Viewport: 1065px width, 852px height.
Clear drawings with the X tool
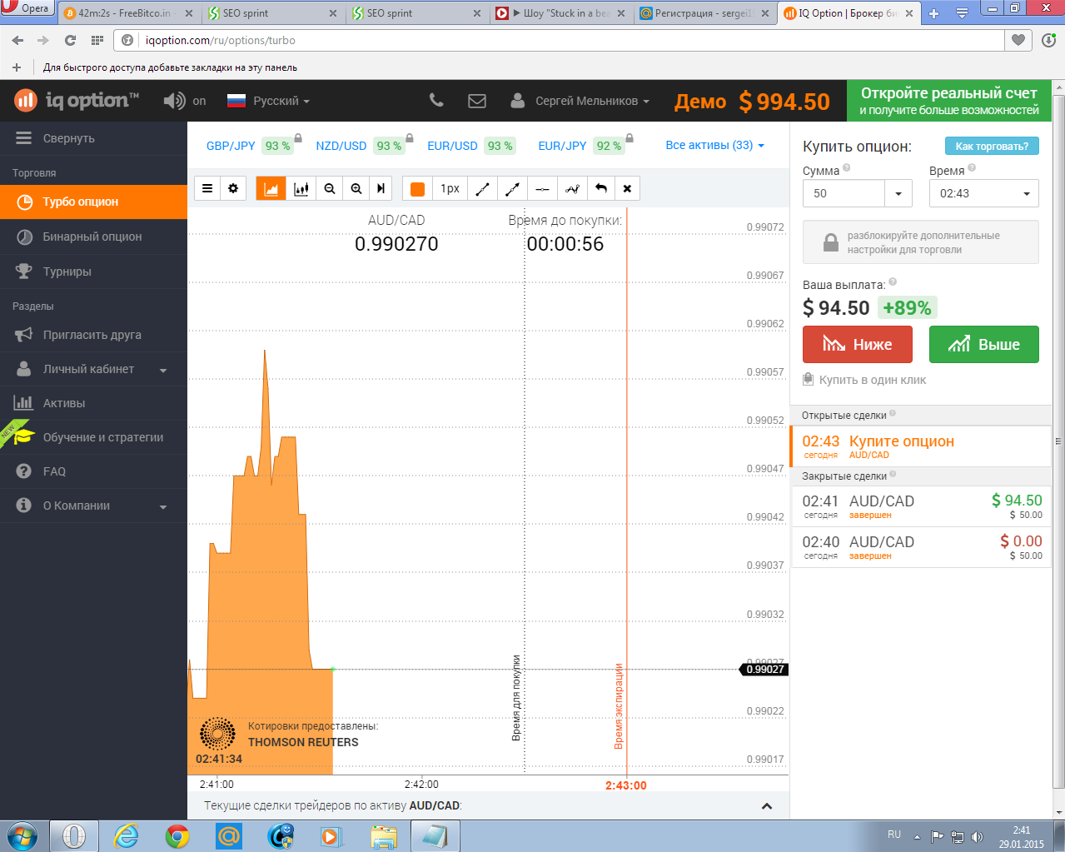pos(627,188)
